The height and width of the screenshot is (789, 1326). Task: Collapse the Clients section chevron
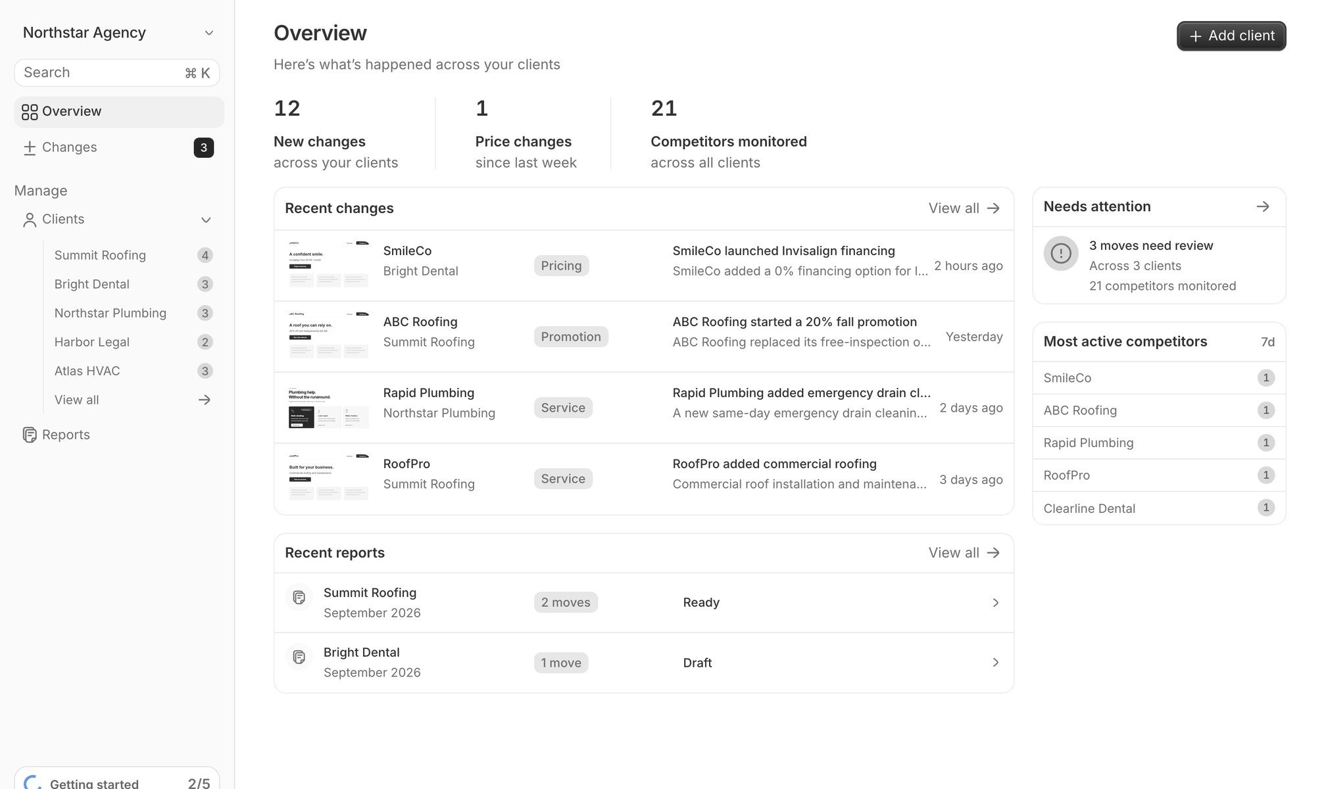(x=206, y=220)
